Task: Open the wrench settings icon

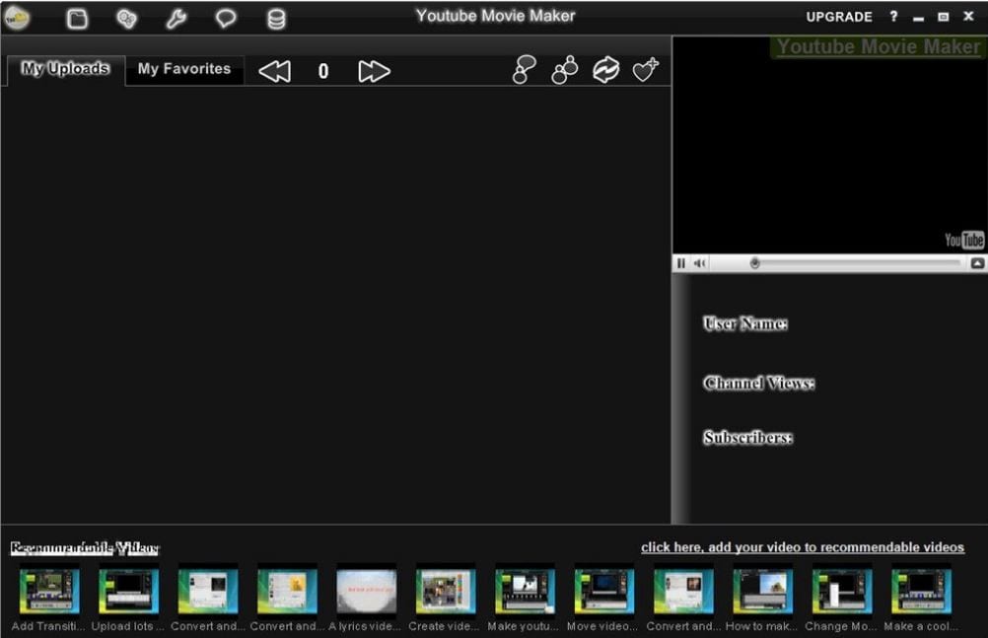Action: (x=176, y=19)
